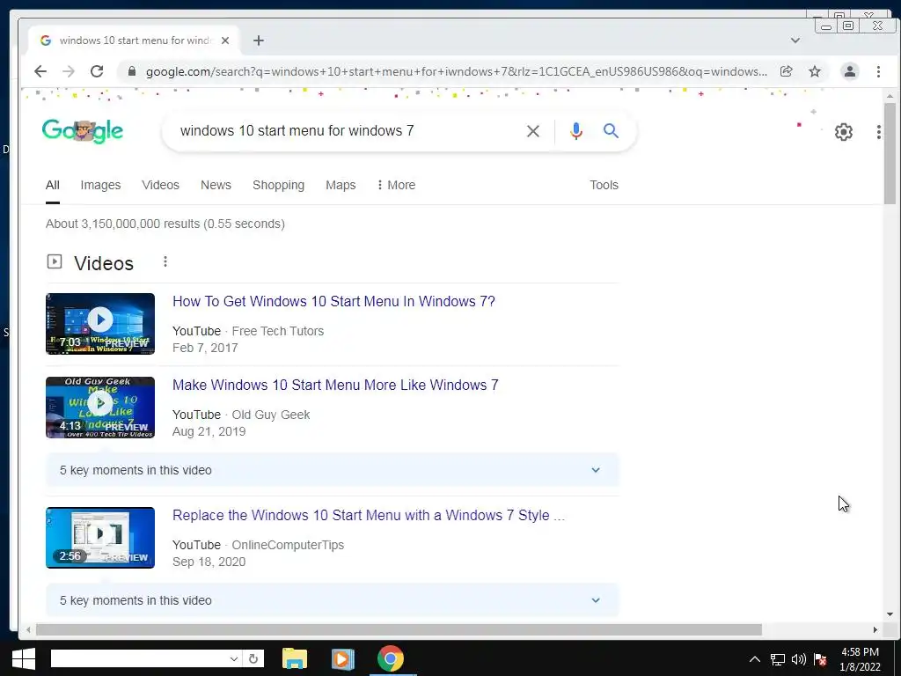
Task: Click the horizontal scrollbar thumb
Action: (399, 630)
